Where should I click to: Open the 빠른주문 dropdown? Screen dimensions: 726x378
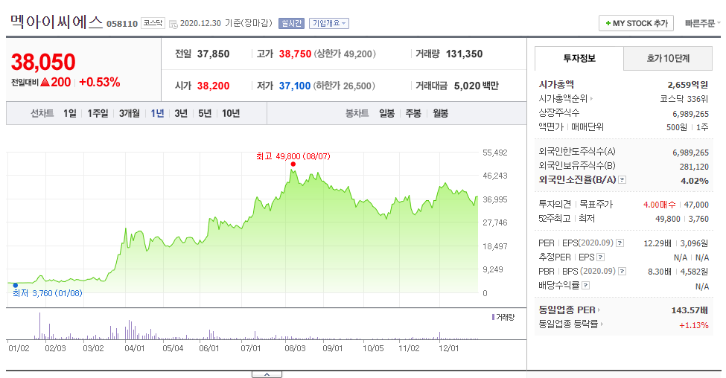pyautogui.click(x=702, y=23)
